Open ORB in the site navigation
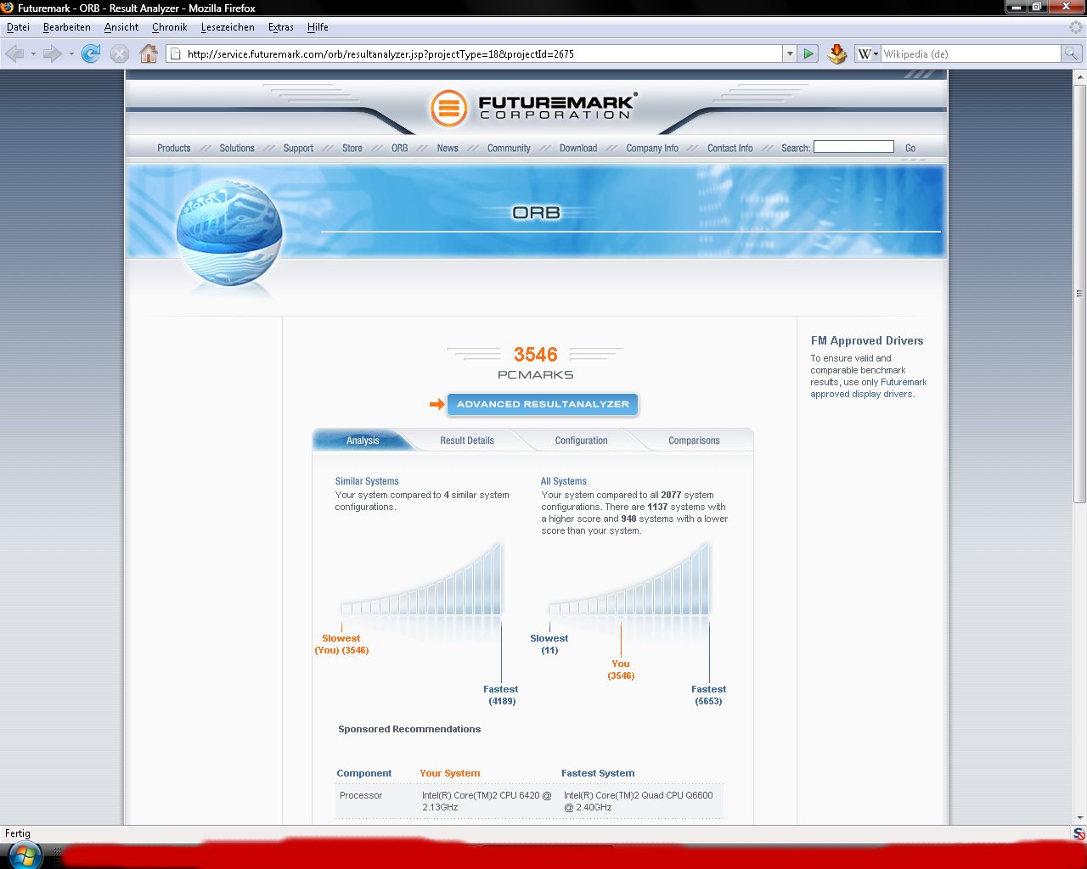This screenshot has height=869, width=1087. click(x=400, y=148)
